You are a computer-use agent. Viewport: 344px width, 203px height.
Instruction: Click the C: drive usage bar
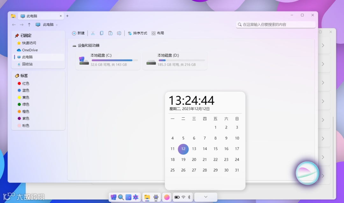click(115, 60)
